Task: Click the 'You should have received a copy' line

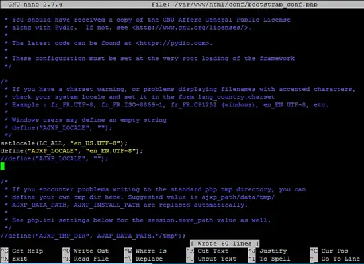Action: 148,20
